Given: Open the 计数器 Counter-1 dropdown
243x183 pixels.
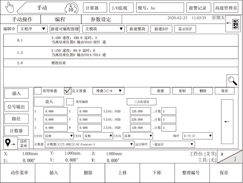Looking at the screenshot, I should click(x=89, y=144).
